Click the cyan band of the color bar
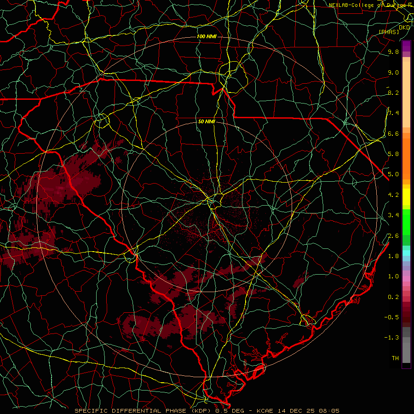414x414 pixels. coord(406,253)
